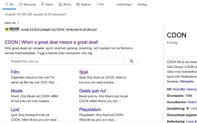Open Verktyg search tools
This screenshot has width=197, height=123.
(x=142, y=5)
